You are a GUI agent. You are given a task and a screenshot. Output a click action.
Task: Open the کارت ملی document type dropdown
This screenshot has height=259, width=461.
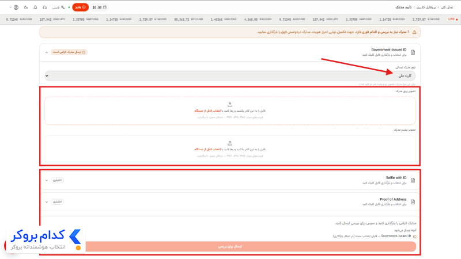[230, 76]
